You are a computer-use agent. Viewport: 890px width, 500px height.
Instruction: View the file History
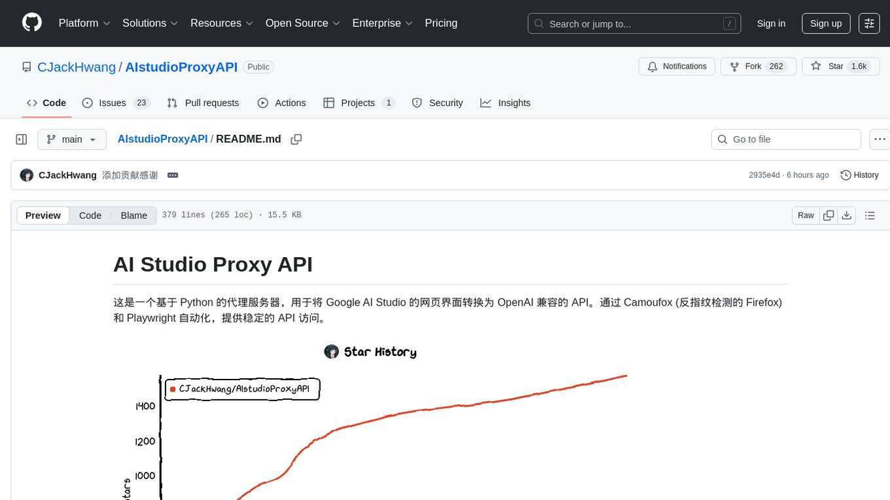[859, 175]
